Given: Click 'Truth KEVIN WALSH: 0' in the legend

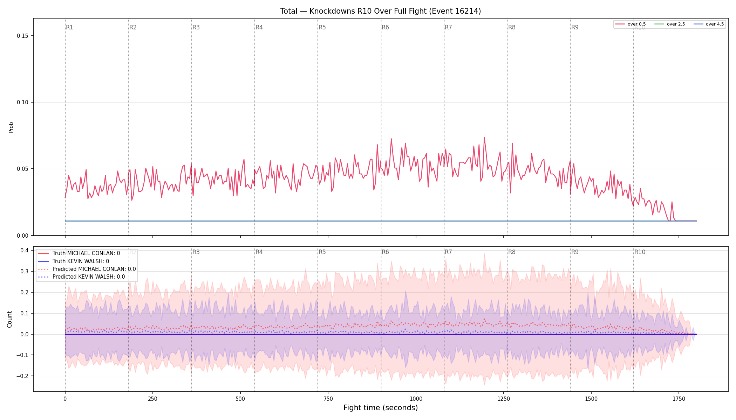Looking at the screenshot, I should coord(81,261).
